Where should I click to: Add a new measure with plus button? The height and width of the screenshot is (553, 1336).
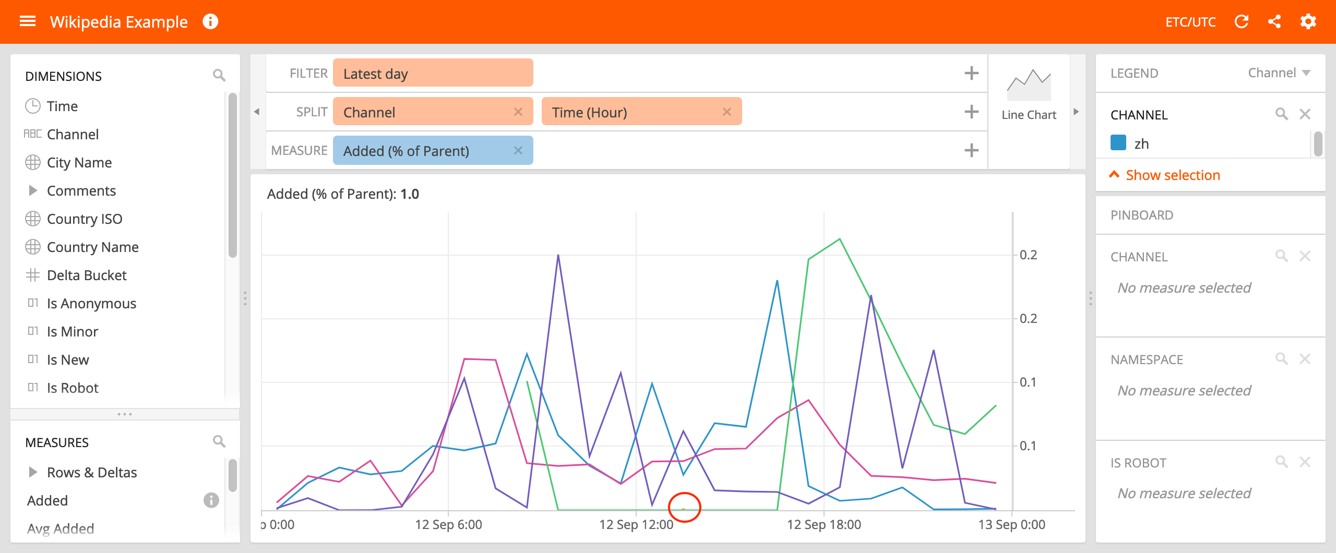971,150
